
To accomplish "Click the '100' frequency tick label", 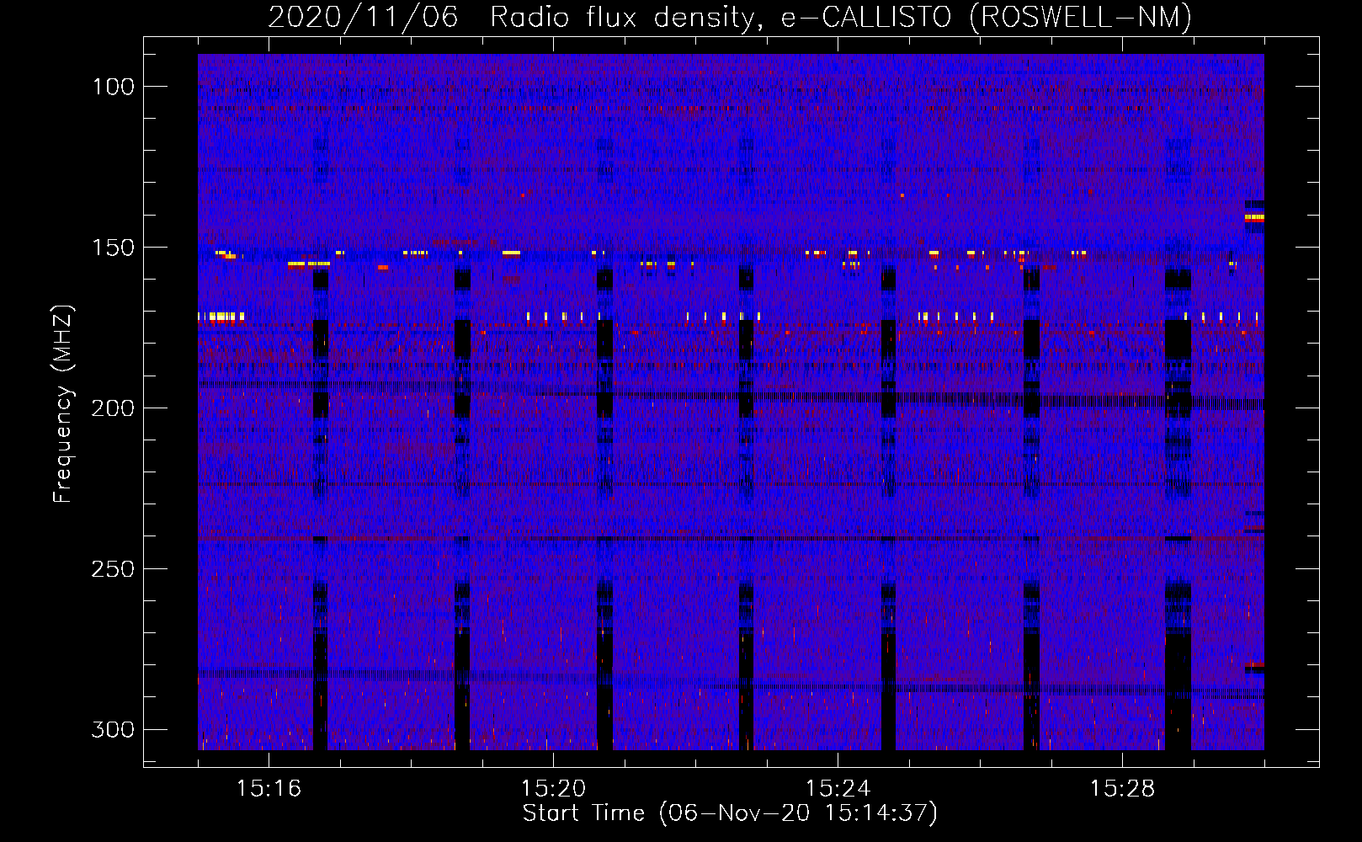I will pos(113,87).
